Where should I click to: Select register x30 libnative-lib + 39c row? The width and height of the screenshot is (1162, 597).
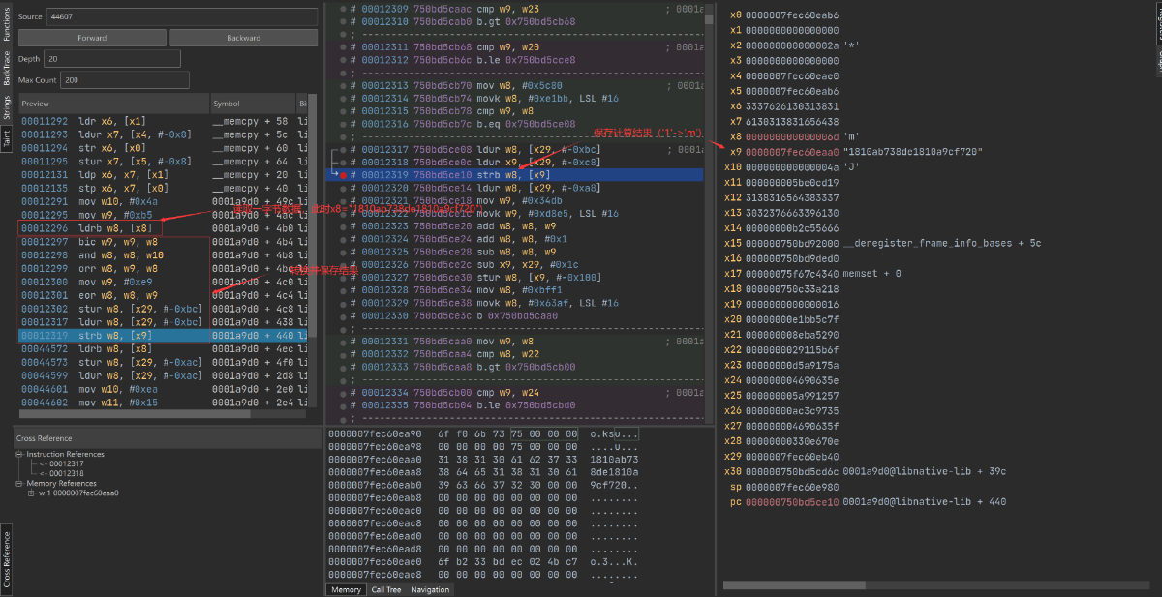866,471
